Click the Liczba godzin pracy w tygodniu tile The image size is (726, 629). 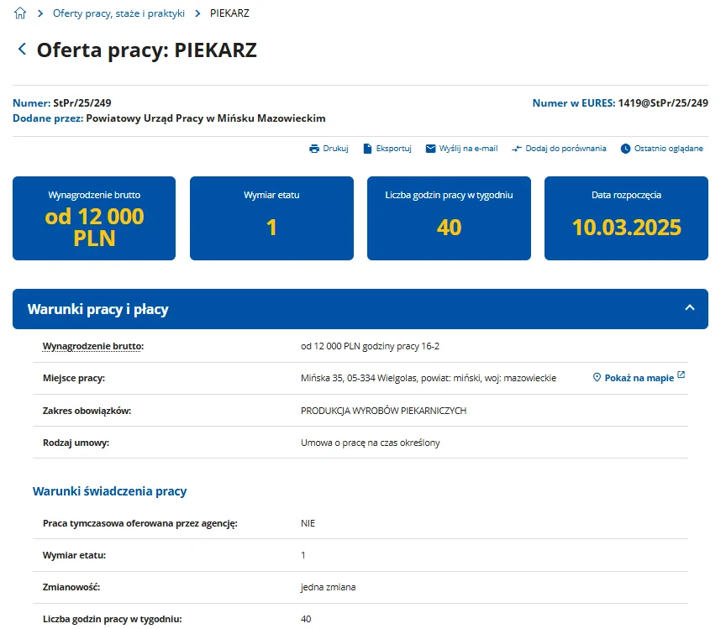coord(449,218)
